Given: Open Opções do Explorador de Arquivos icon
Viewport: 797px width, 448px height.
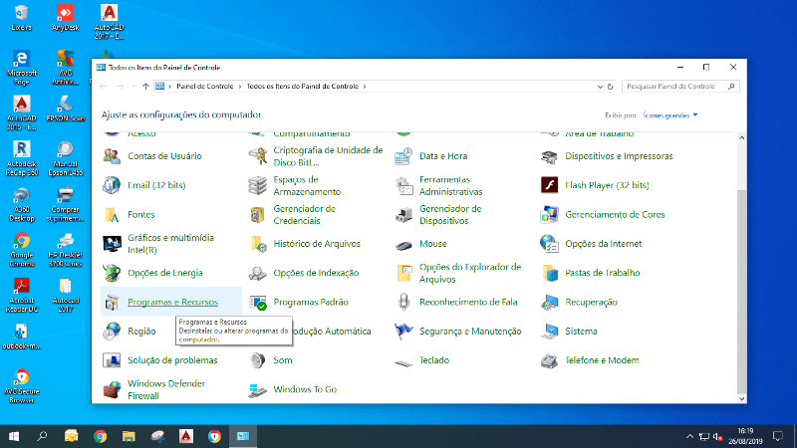Looking at the screenshot, I should [x=403, y=273].
